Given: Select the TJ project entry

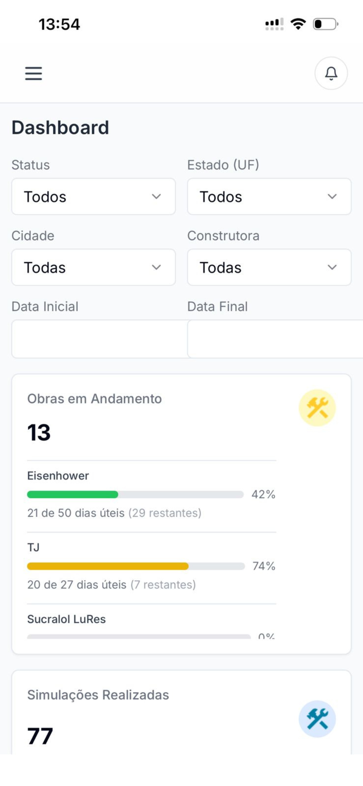Looking at the screenshot, I should (152, 568).
